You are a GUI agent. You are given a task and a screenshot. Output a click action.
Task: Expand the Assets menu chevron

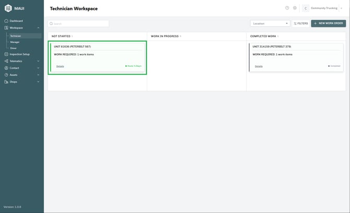click(38, 75)
